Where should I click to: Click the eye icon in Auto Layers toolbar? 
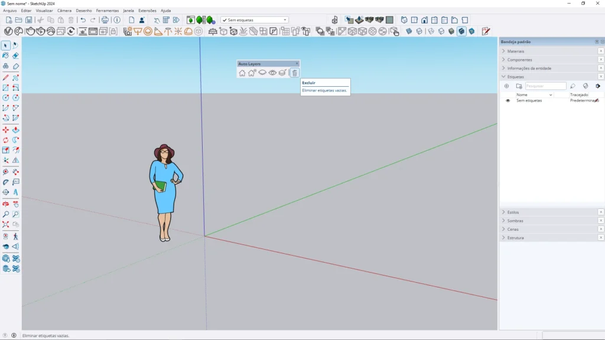pos(272,73)
